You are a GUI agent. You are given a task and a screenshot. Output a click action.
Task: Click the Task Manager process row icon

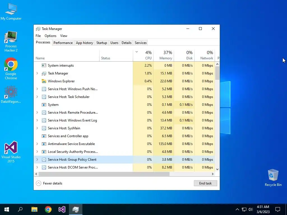(44, 73)
